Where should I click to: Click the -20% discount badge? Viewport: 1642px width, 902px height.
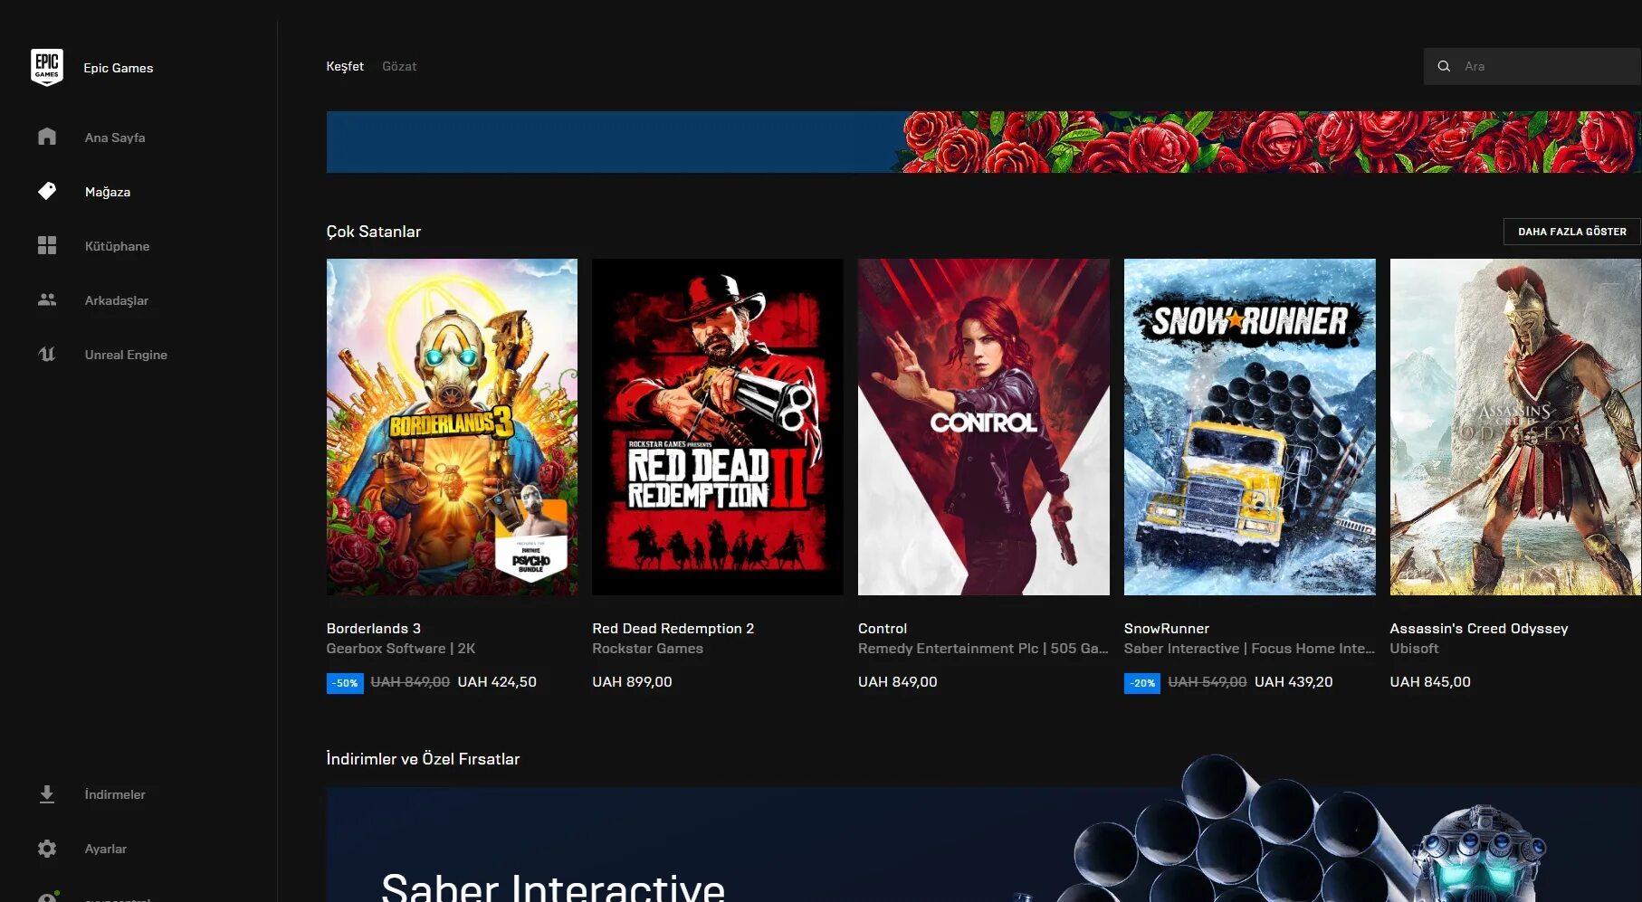[1142, 683]
